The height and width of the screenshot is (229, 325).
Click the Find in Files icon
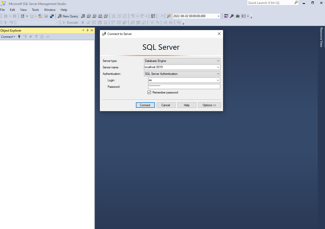coord(169,16)
